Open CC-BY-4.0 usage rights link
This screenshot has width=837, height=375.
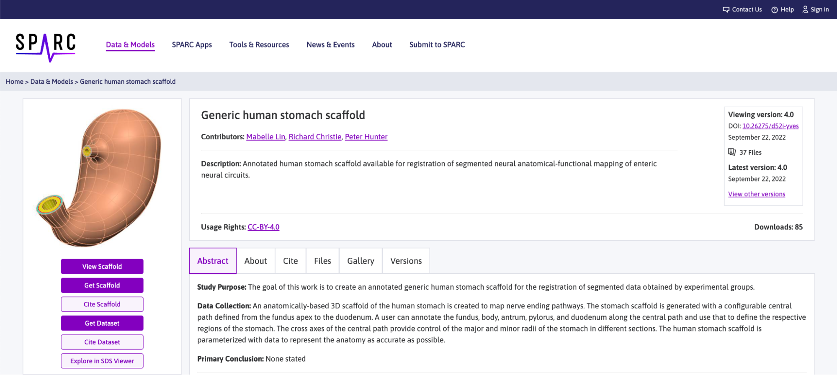(x=263, y=227)
